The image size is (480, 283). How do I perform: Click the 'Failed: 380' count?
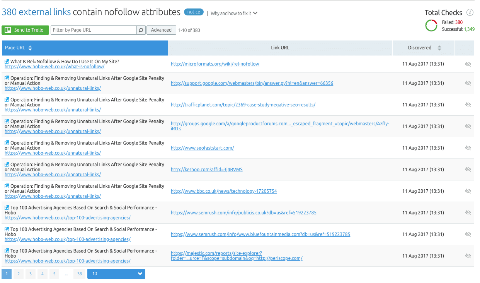[452, 22]
